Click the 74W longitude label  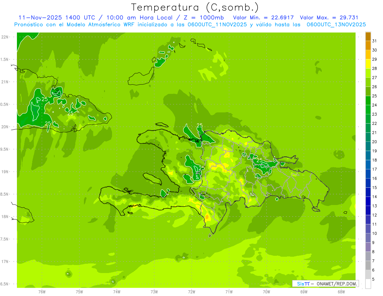point(117,292)
